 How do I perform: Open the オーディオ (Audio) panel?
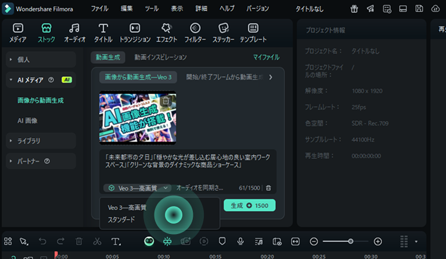74,33
